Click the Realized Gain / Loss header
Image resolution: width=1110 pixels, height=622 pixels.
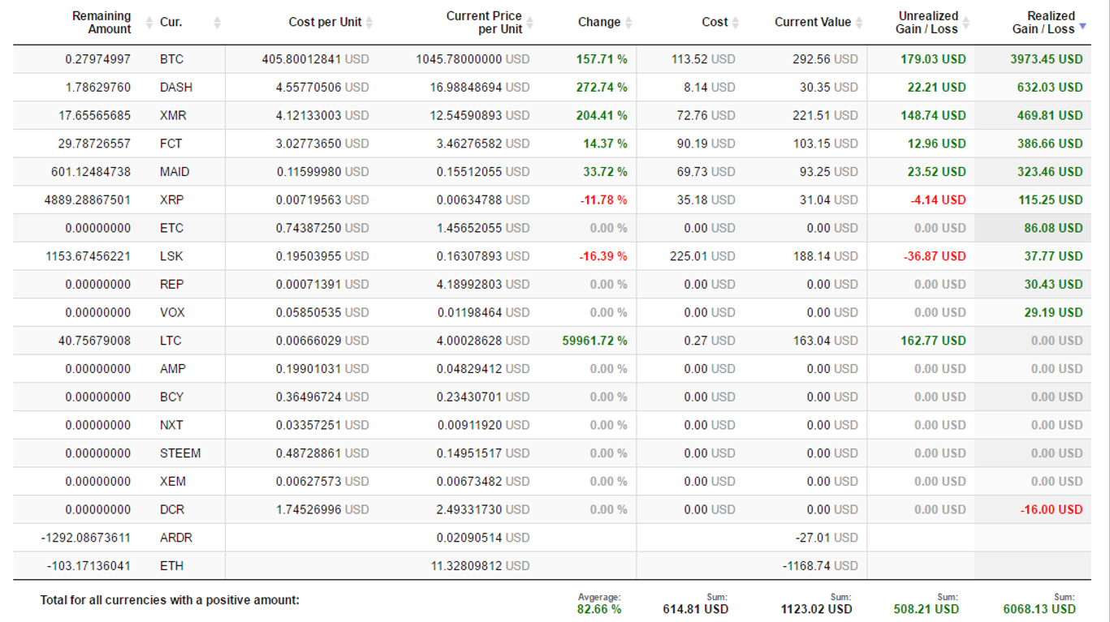click(x=1043, y=23)
